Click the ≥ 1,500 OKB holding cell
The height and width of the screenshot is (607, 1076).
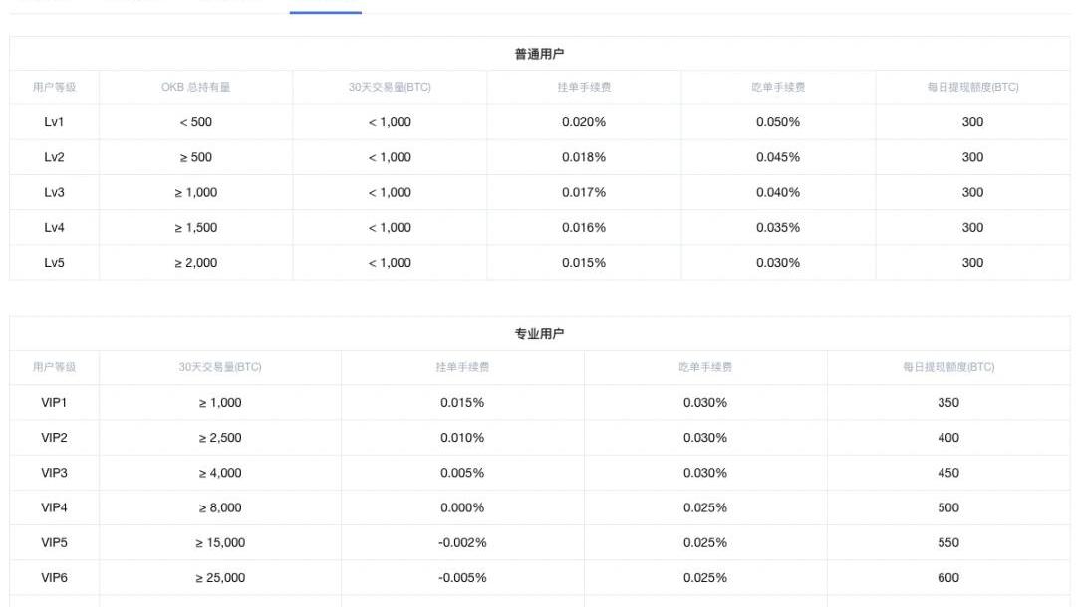click(x=195, y=228)
